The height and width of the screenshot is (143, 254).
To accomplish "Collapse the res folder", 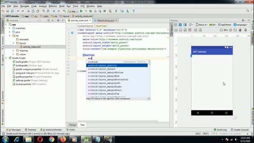I will (10, 36).
